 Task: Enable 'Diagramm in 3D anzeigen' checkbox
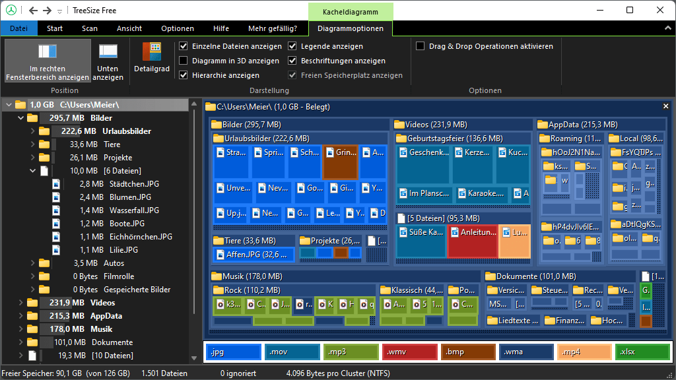[x=184, y=61]
